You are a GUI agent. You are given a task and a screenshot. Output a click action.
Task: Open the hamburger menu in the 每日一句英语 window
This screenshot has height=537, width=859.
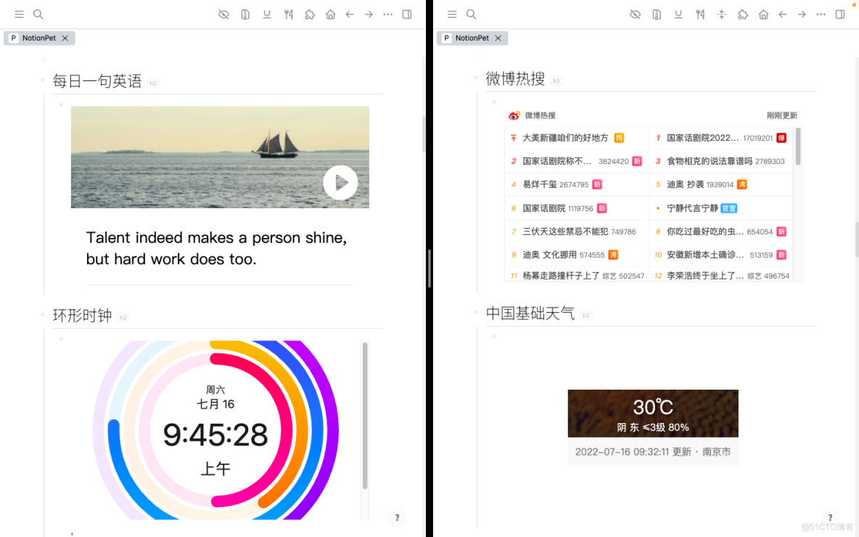19,15
